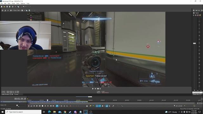Select the Normal Edit tool in timeline toolbar
Viewport: 203px width, 114px height.
(x=57, y=106)
